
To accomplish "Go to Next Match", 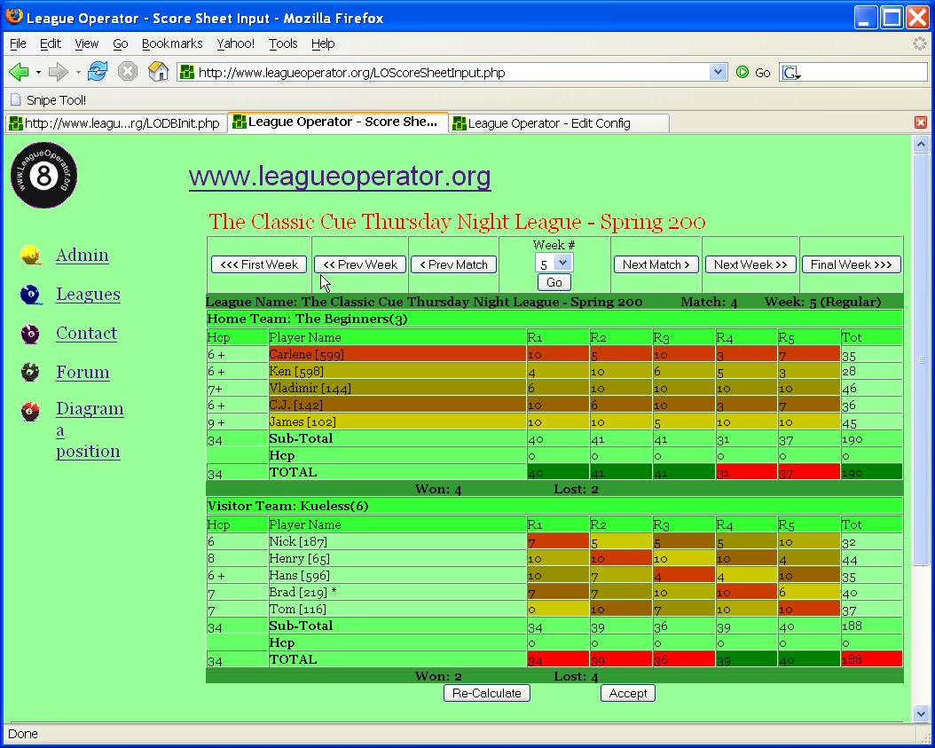I will pyautogui.click(x=656, y=264).
